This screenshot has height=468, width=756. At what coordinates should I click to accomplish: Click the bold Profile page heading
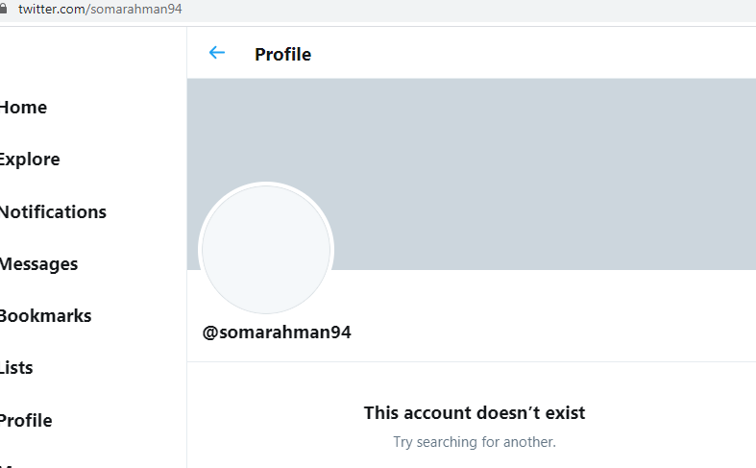coord(283,55)
